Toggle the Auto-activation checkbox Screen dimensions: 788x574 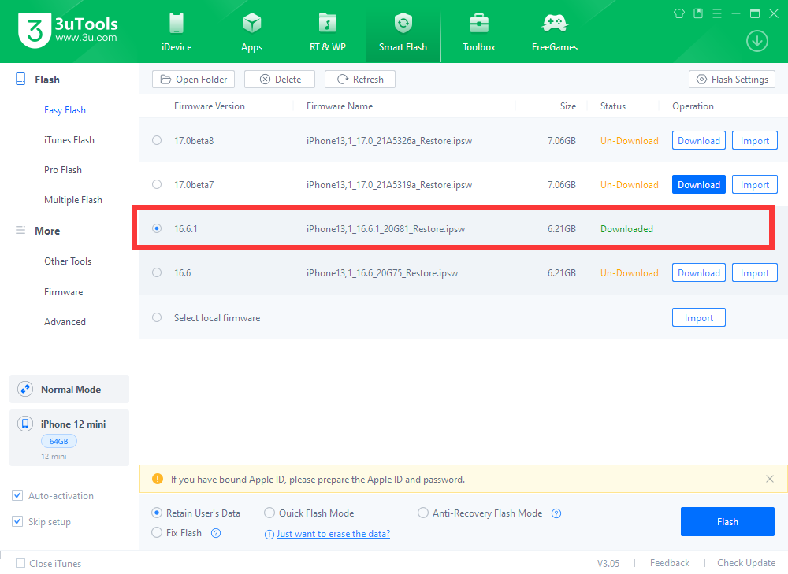17,496
